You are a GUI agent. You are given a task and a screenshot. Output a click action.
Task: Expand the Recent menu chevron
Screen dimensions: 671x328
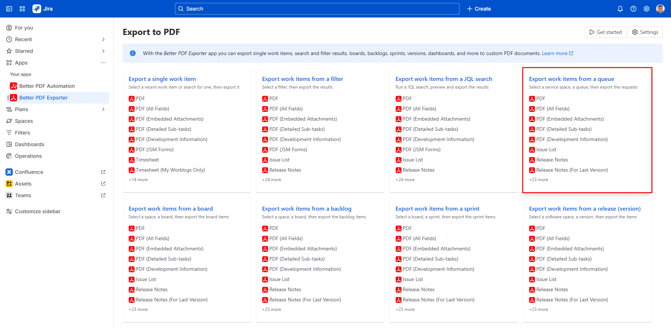(x=103, y=39)
